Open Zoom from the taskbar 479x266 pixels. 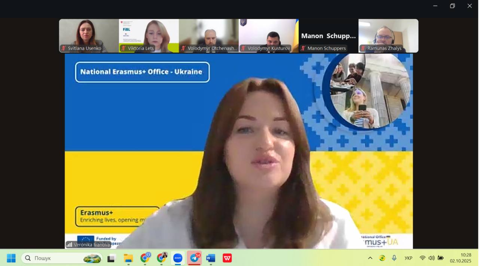point(178,258)
